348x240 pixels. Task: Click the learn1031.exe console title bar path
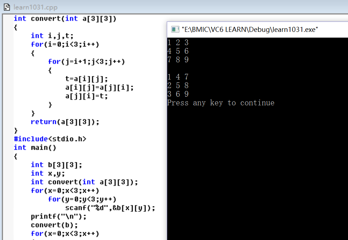coord(250,29)
